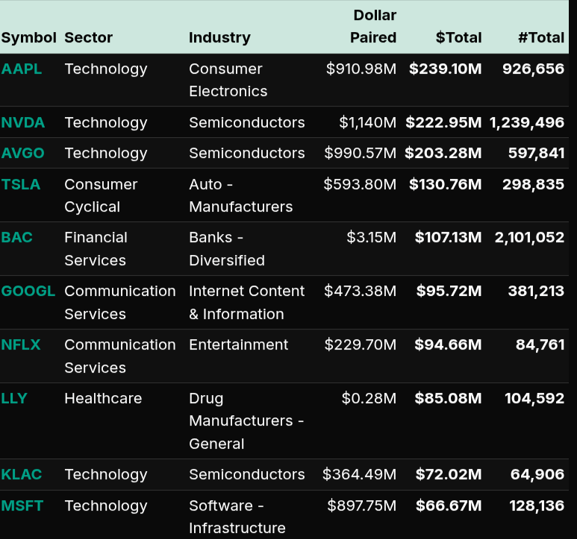Select AAPL's $239.10M total value cell
The image size is (577, 539).
click(446, 69)
